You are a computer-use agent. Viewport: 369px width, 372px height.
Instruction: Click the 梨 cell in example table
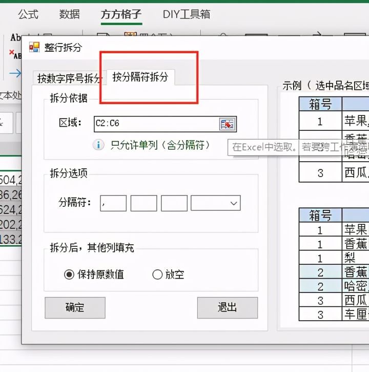356,258
